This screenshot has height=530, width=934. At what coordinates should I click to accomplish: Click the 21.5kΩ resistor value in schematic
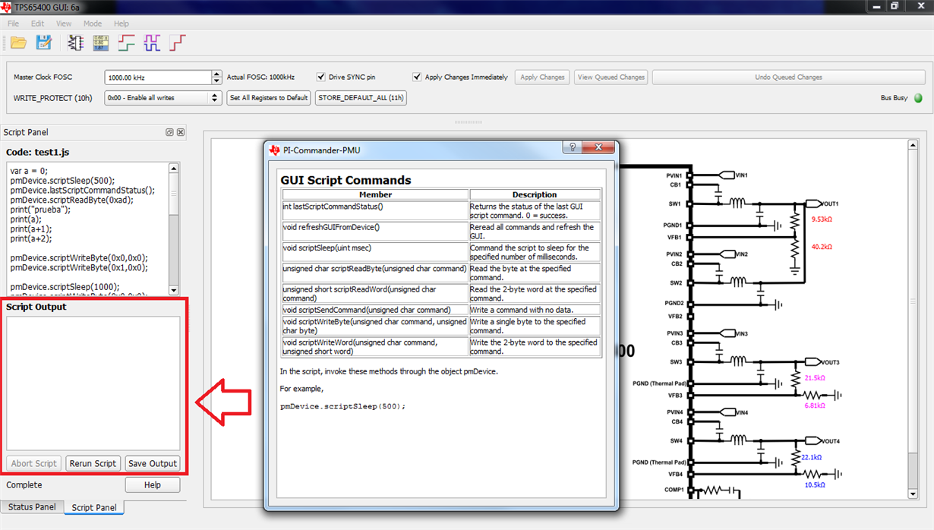click(814, 378)
